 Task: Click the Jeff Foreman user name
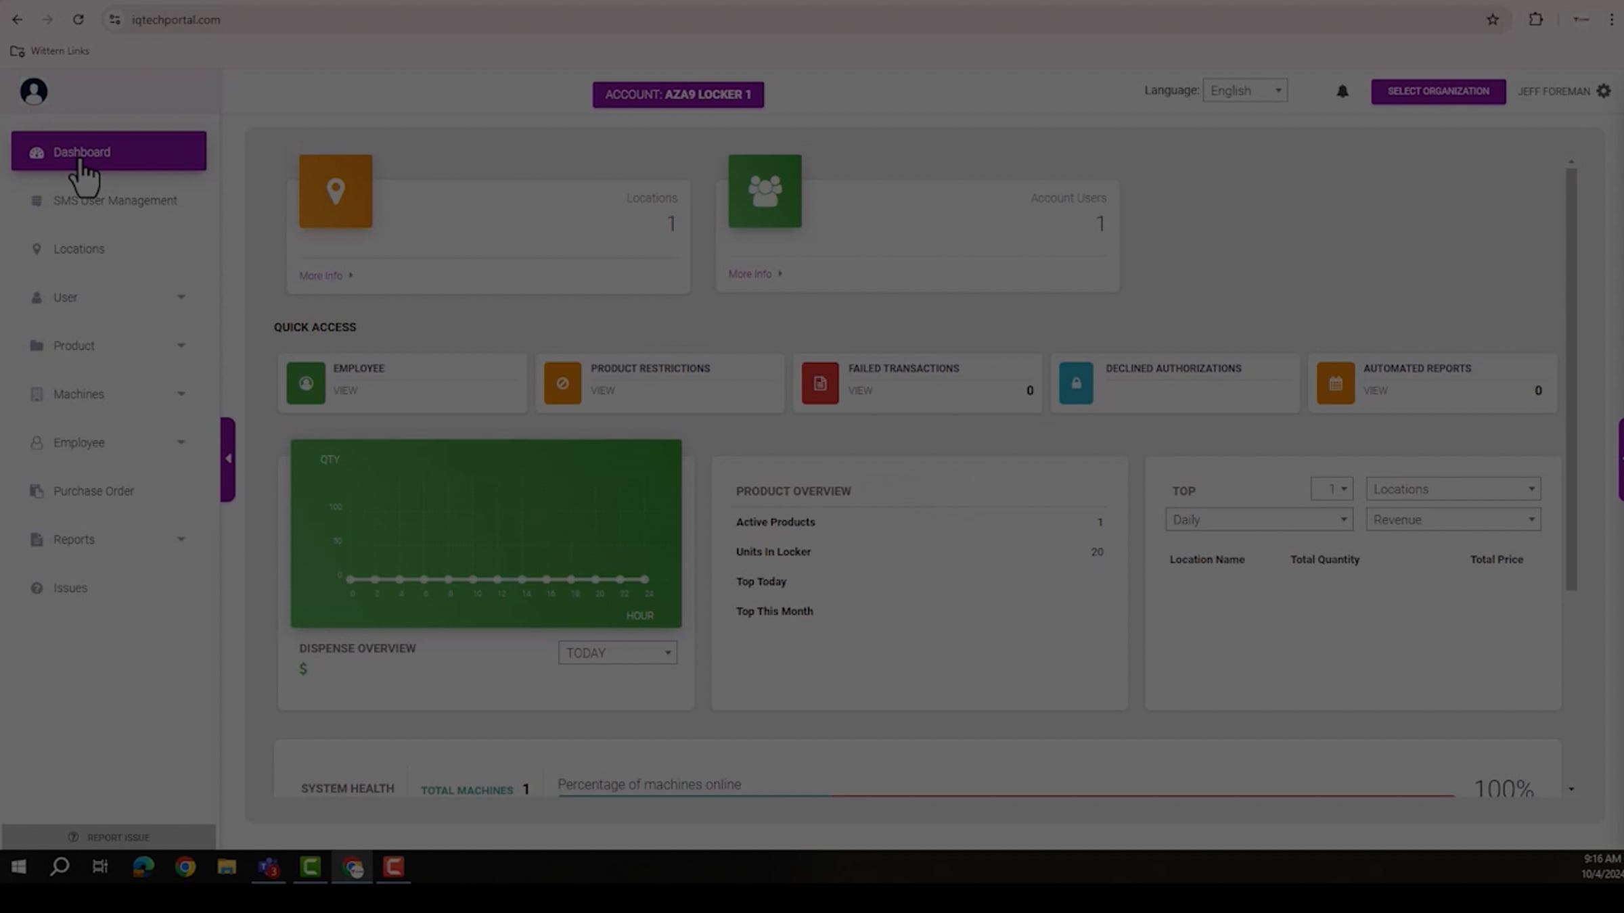[1554, 91]
